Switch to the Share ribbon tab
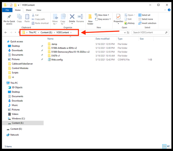The image size is (173, 151). [28, 10]
